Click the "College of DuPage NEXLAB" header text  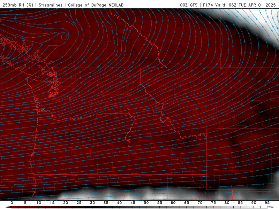96,5
